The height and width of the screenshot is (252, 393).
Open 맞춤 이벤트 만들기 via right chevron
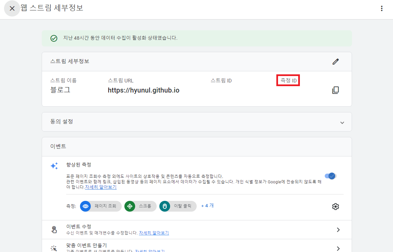(x=338, y=248)
